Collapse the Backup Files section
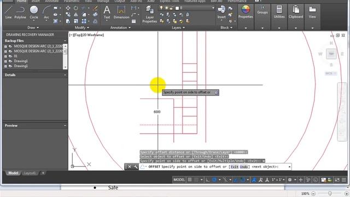Image resolution: width=350 pixels, height=197 pixels. click(65, 41)
